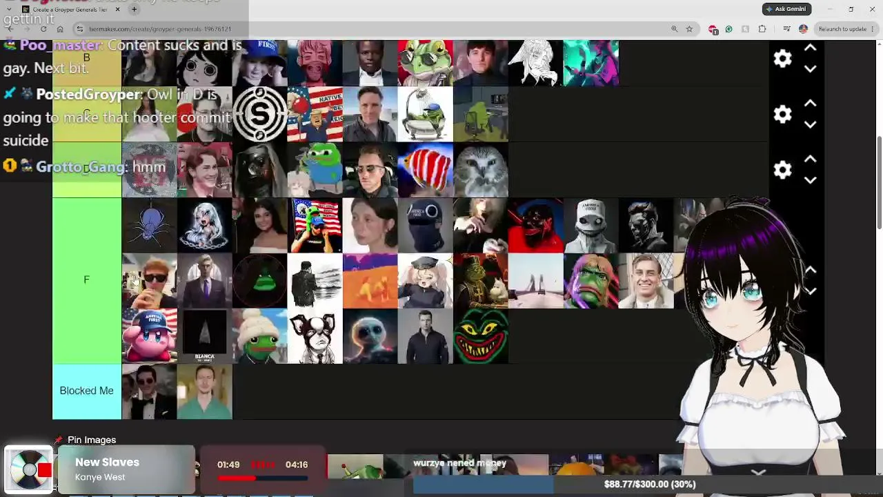Reload the tier maker page
The height and width of the screenshot is (497, 883).
point(43,29)
